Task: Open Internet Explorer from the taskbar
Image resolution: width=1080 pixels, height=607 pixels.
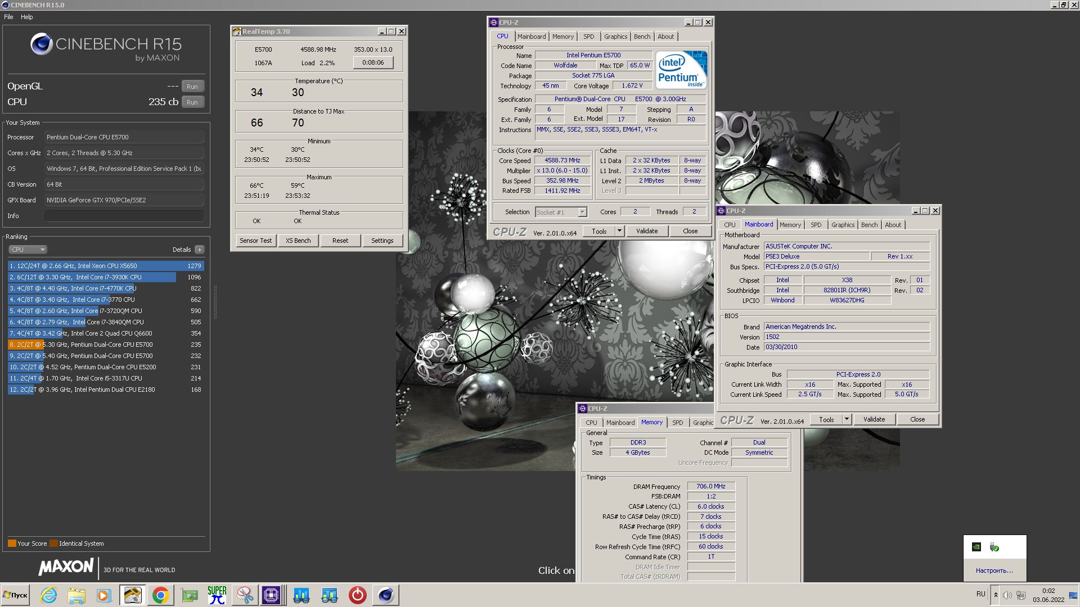Action: pos(49,595)
